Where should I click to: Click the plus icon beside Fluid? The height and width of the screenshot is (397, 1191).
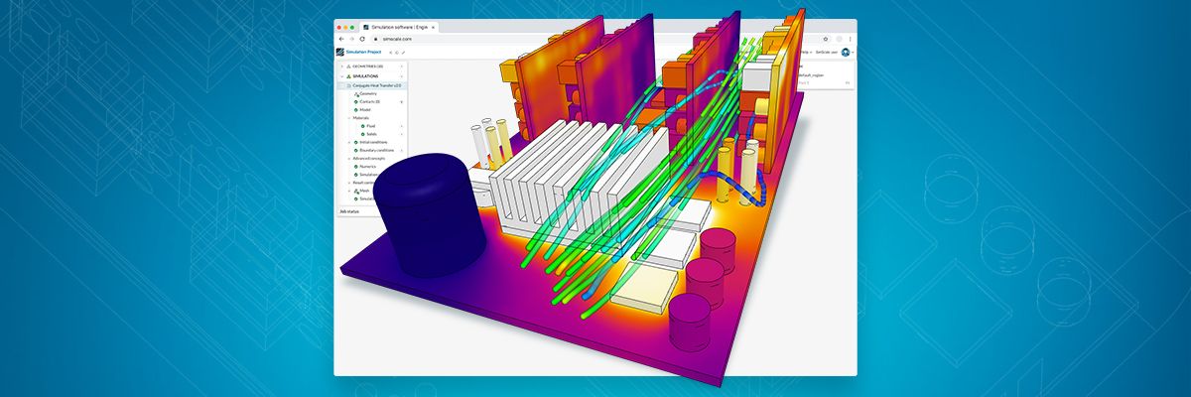[x=402, y=126]
